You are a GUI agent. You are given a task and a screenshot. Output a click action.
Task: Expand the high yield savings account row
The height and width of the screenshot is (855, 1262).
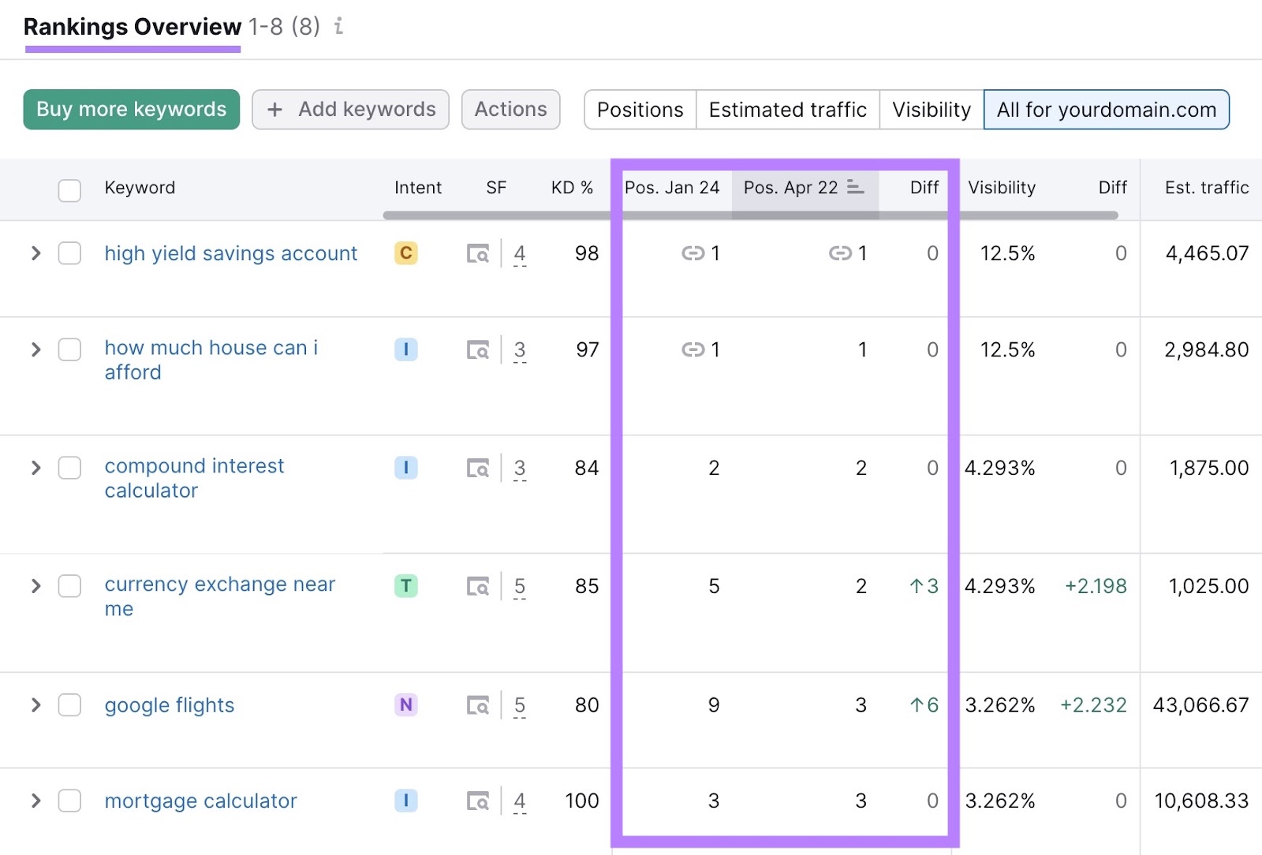[x=35, y=253]
